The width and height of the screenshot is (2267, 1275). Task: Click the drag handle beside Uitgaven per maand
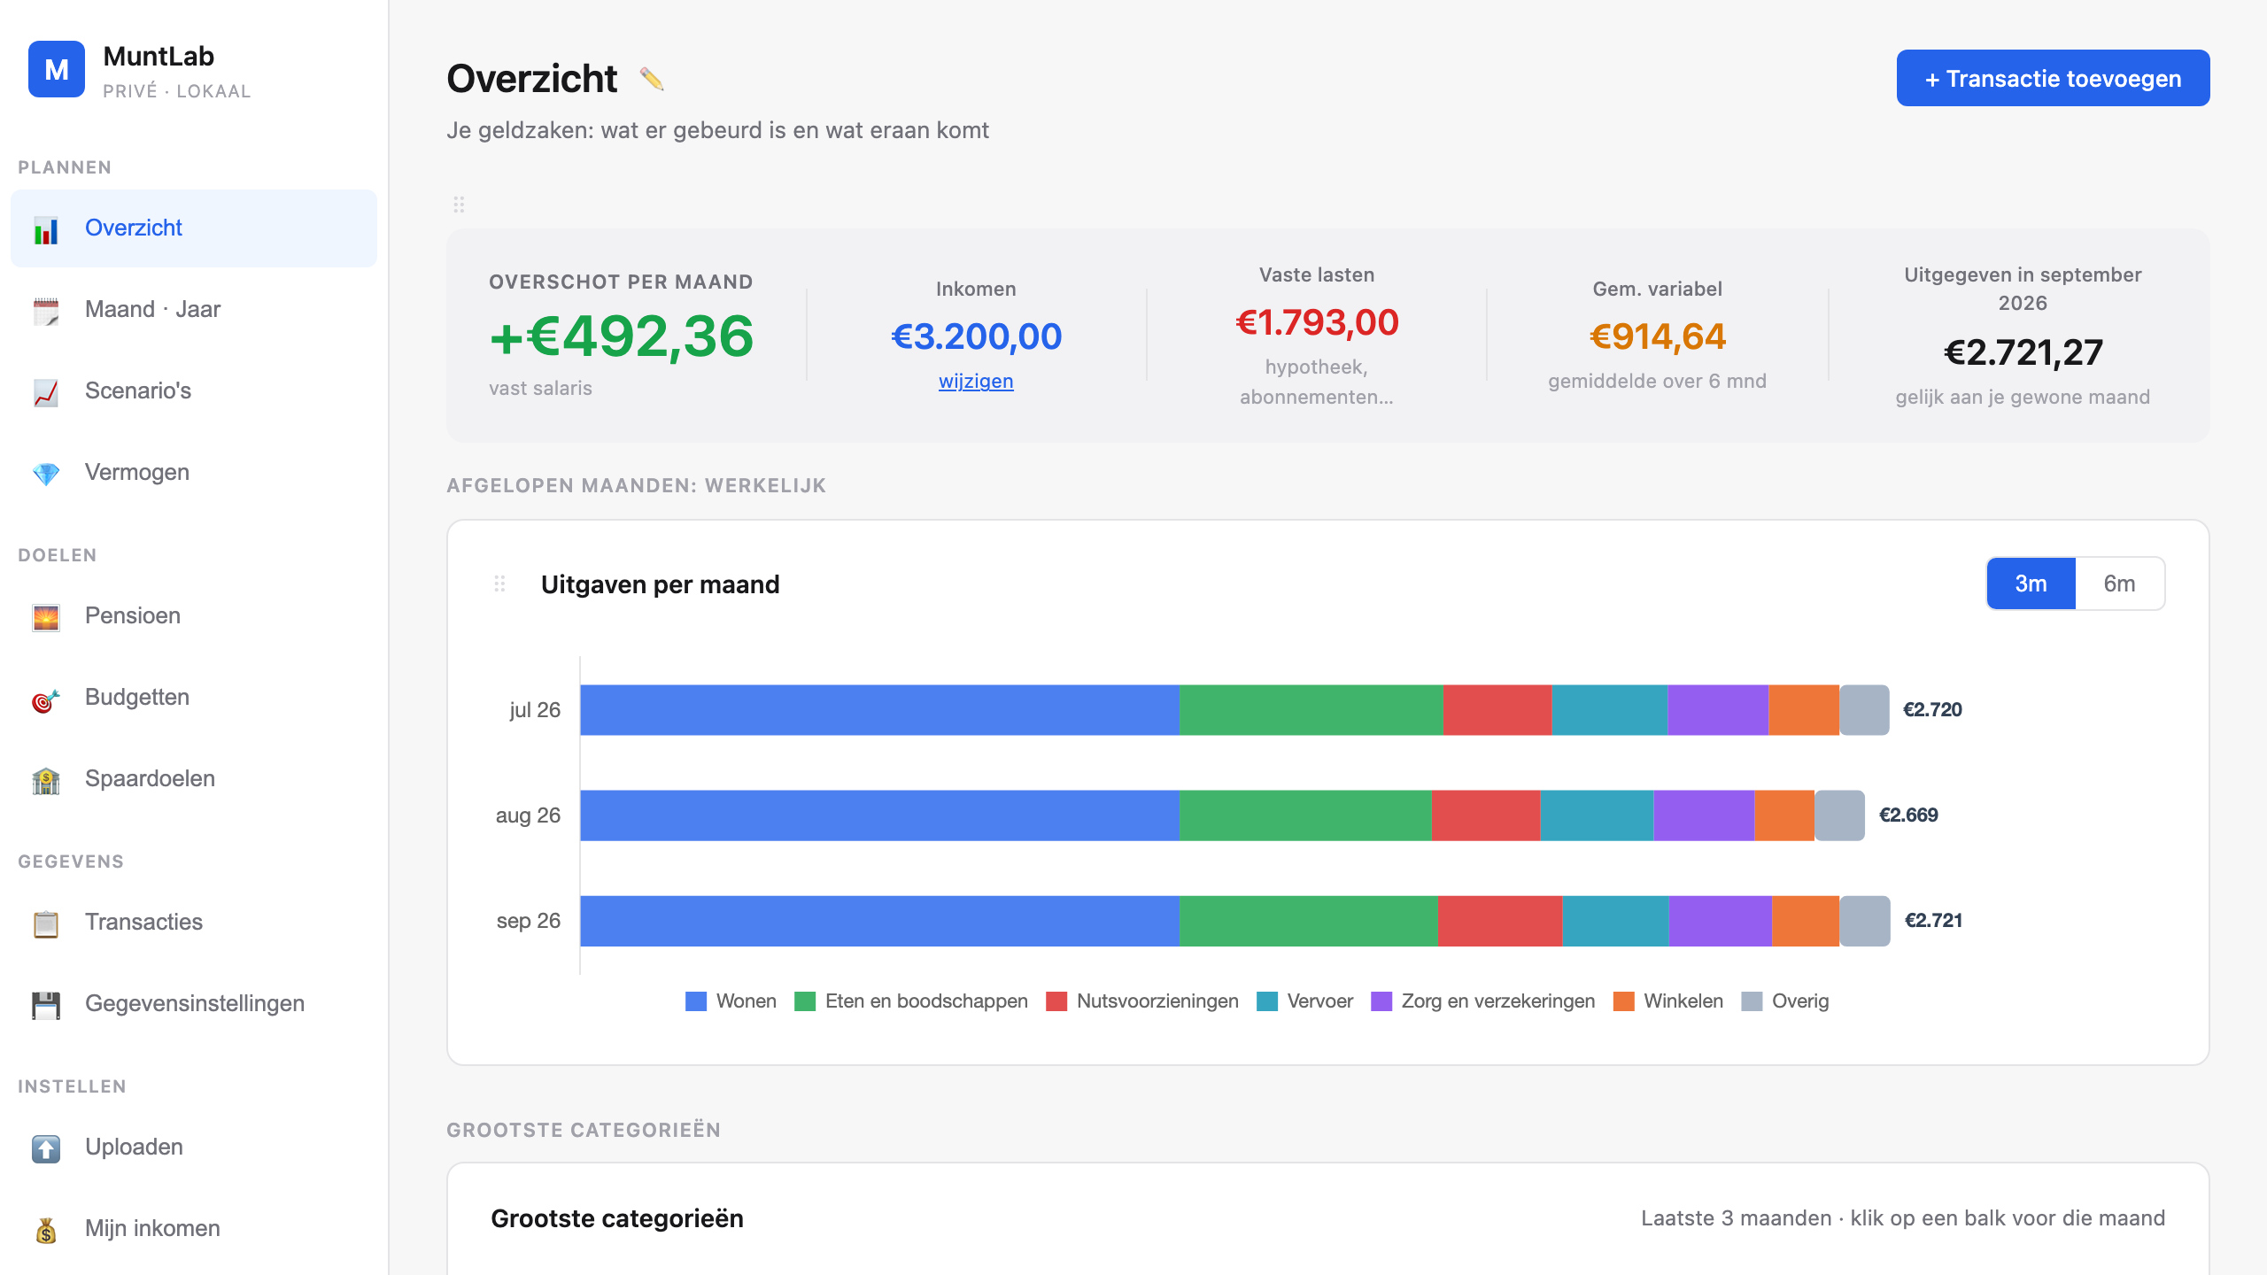click(499, 583)
